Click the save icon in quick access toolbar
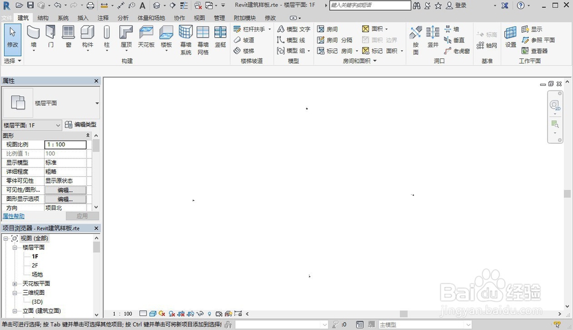 click(30, 5)
